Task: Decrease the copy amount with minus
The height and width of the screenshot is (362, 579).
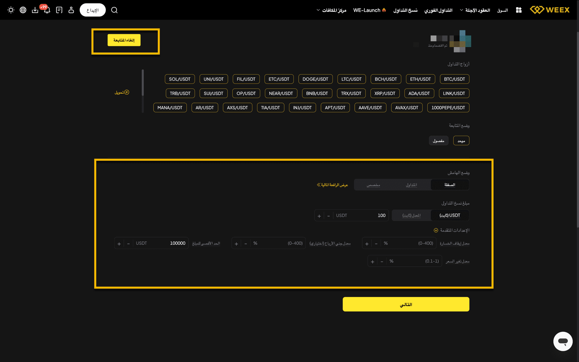Action: pyautogui.click(x=329, y=216)
